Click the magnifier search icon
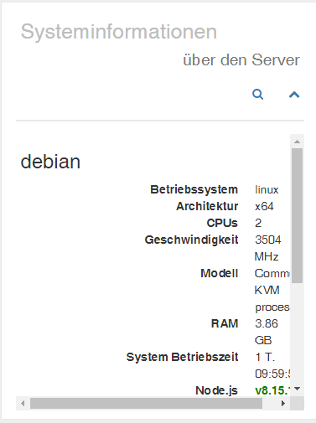316x423 pixels. pyautogui.click(x=257, y=95)
